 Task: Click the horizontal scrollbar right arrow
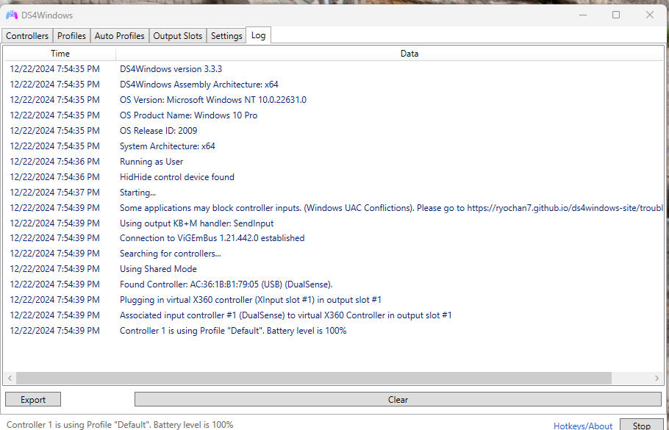click(x=657, y=378)
